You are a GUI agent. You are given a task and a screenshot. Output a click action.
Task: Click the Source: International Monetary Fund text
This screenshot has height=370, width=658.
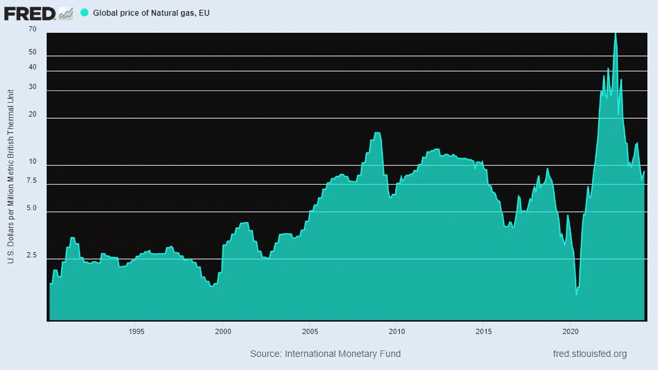[325, 354]
